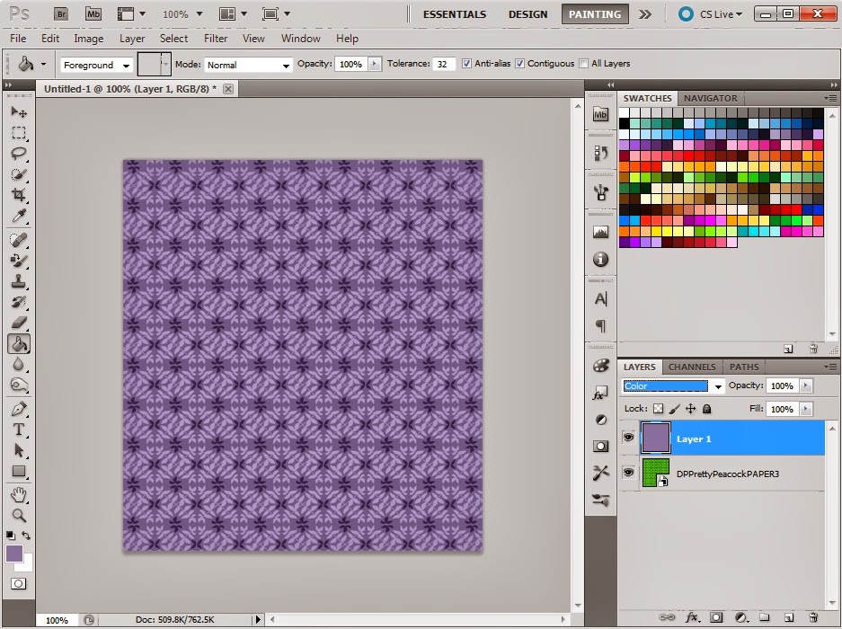
Task: Select the Rectangular Marquee tool
Action: coord(19,133)
